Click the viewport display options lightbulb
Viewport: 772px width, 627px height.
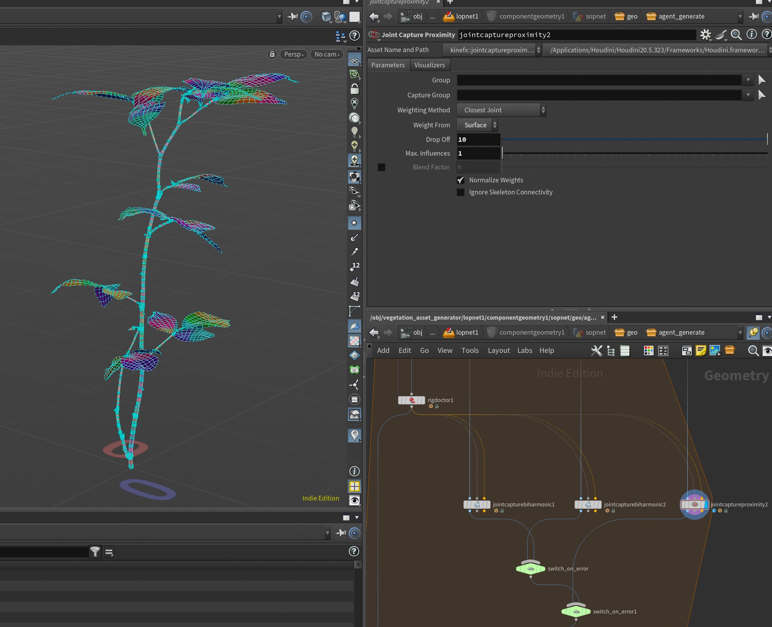pyautogui.click(x=354, y=132)
